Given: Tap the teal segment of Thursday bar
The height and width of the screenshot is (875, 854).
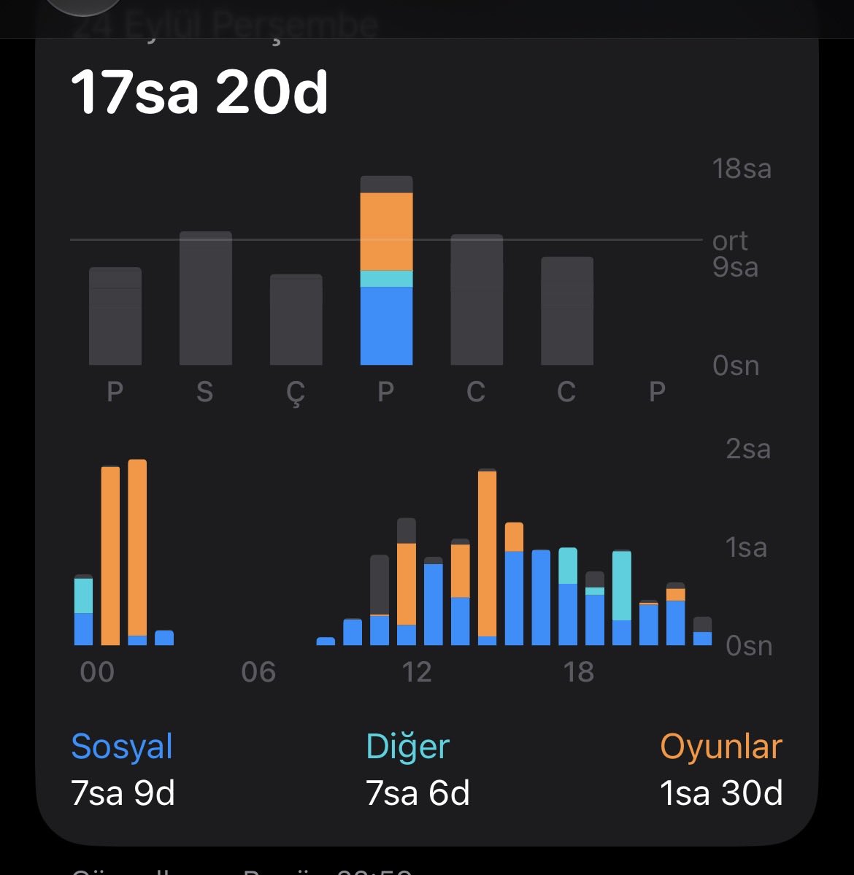Looking at the screenshot, I should pyautogui.click(x=386, y=279).
